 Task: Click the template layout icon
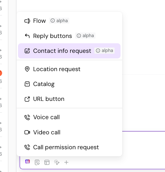pos(47,162)
